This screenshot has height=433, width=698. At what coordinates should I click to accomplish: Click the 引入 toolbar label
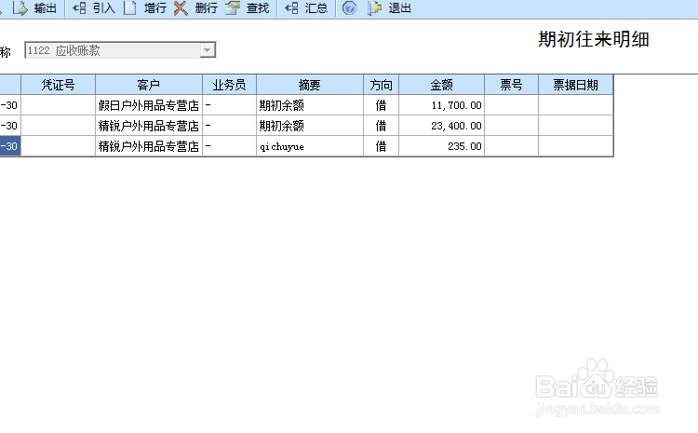click(103, 8)
